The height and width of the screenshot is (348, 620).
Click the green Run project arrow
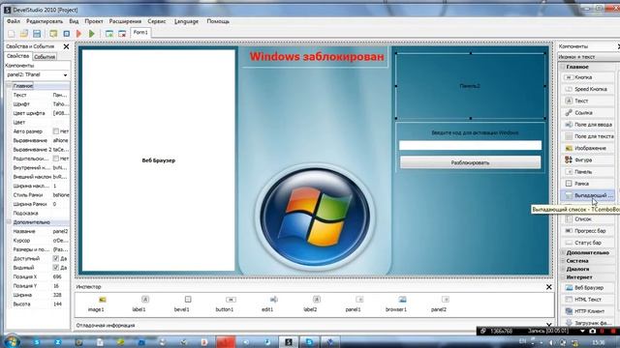pyautogui.click(x=92, y=34)
